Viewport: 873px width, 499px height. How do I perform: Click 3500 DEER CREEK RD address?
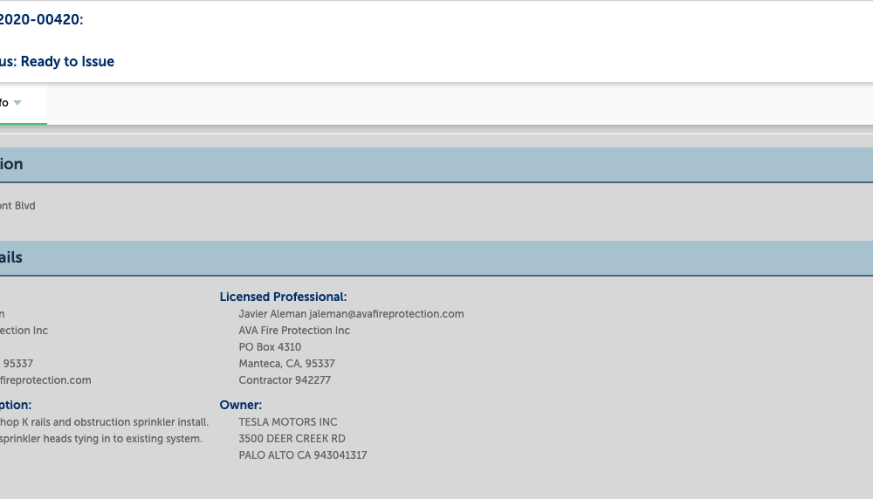[x=292, y=439]
